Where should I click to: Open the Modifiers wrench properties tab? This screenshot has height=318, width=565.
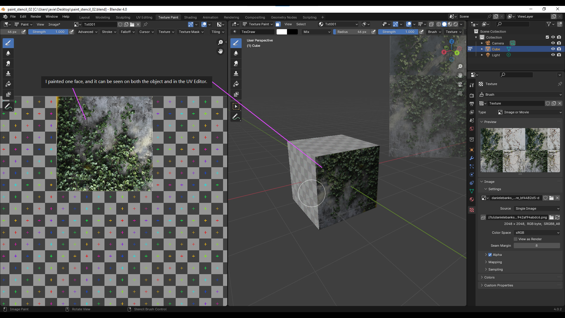(472, 158)
